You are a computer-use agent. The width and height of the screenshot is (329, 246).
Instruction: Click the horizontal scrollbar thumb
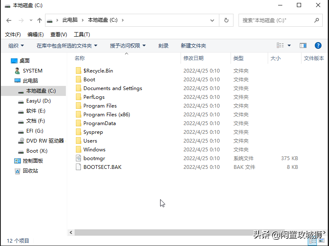click(x=180, y=233)
